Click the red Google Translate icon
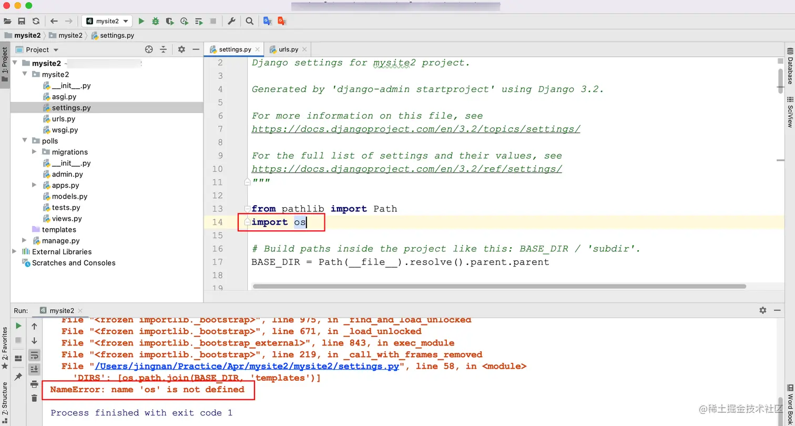Viewport: 795px width, 426px height. tap(282, 21)
